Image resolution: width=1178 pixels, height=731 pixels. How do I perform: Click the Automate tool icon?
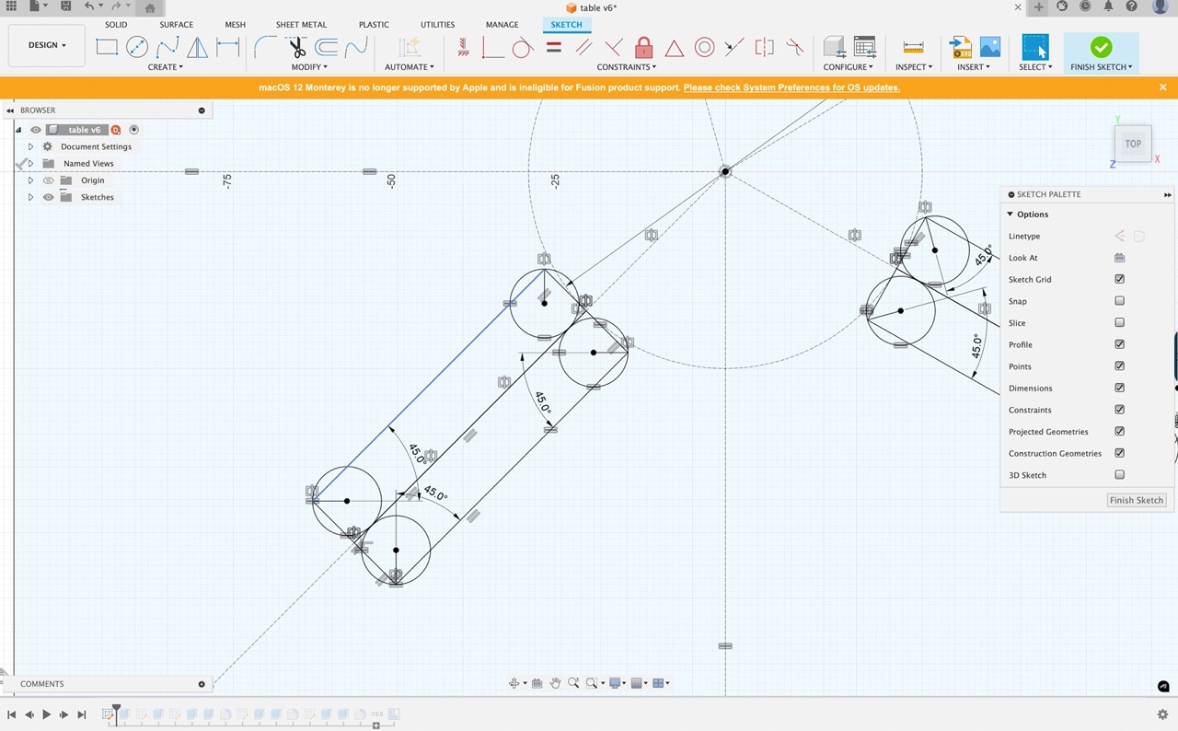coord(409,47)
